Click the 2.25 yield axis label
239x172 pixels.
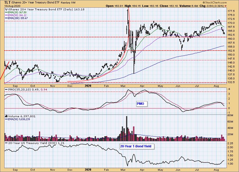tap(230, 143)
